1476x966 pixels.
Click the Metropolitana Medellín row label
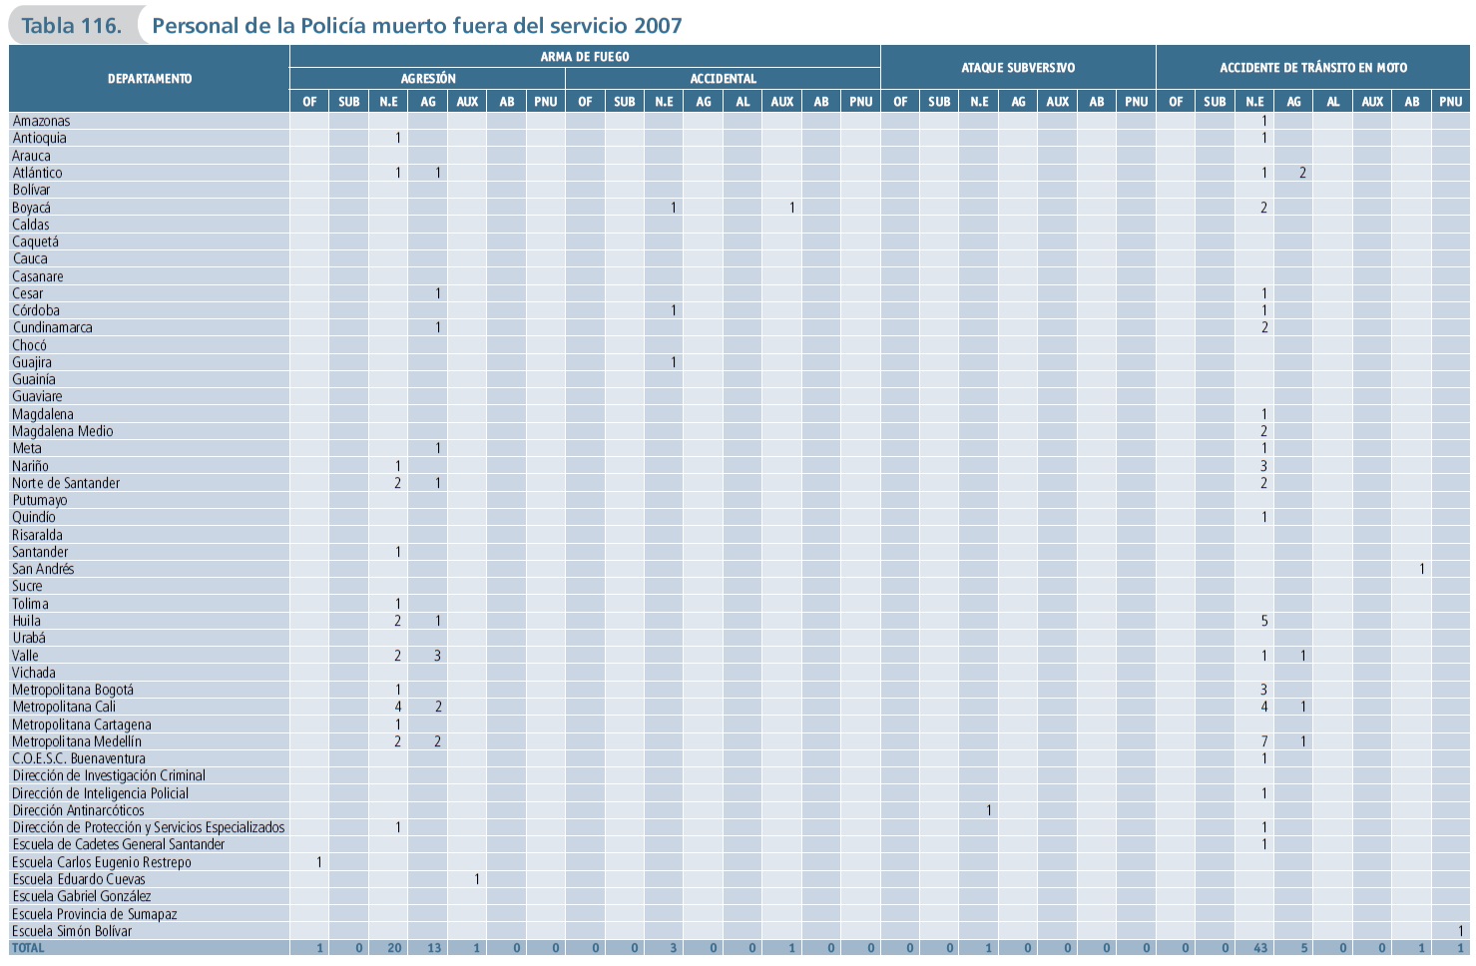[x=77, y=741]
